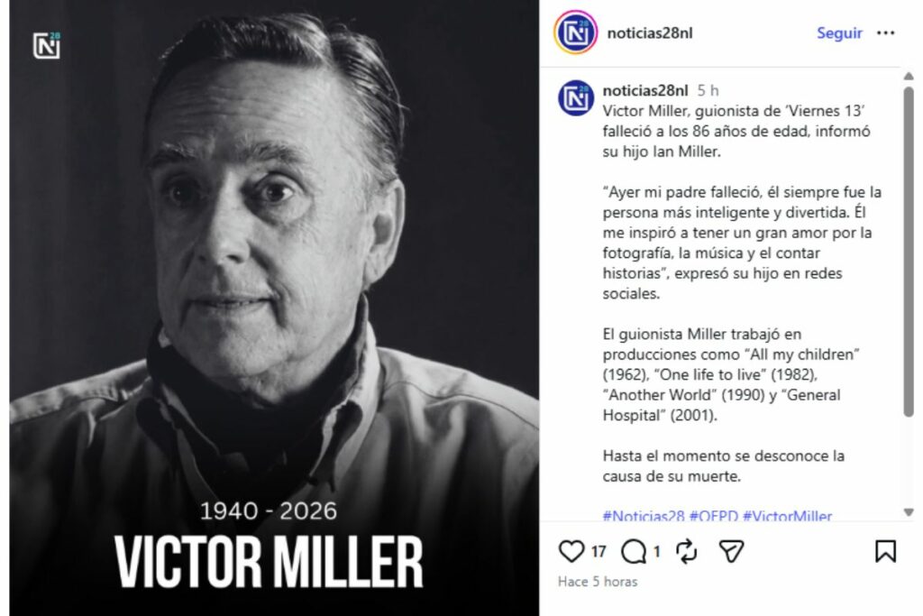The width and height of the screenshot is (923, 616).
Task: Click the noticias28nl avatar beside the caption
Action: [x=576, y=97]
